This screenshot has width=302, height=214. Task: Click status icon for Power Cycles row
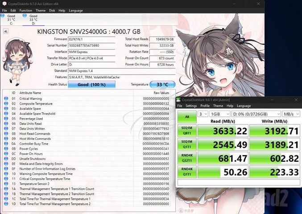pyautogui.click(x=6, y=148)
